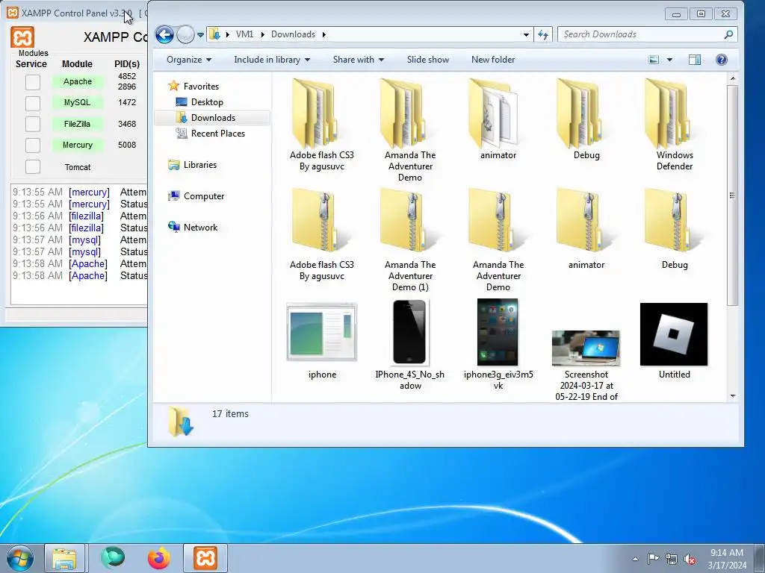Select the Untitled Roblox logo image
This screenshot has width=765, height=573.
(674, 334)
